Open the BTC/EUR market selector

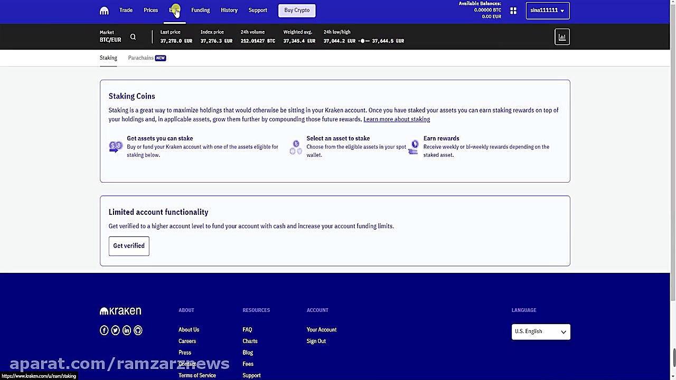110,36
